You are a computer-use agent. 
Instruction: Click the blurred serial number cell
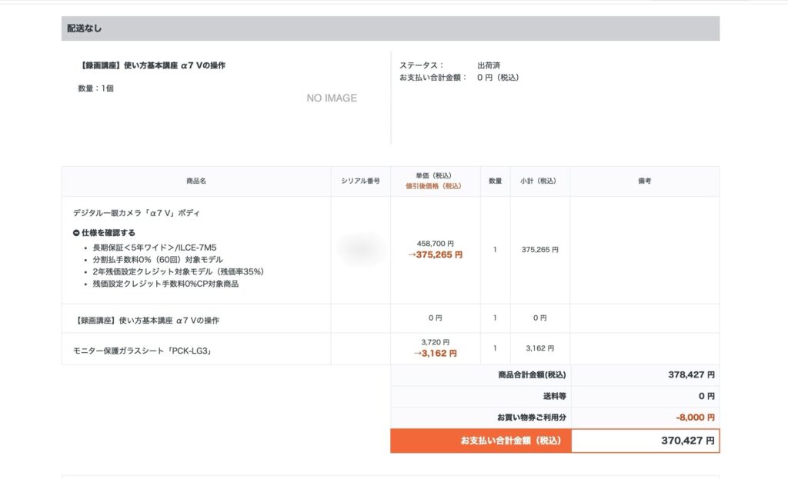tap(360, 248)
